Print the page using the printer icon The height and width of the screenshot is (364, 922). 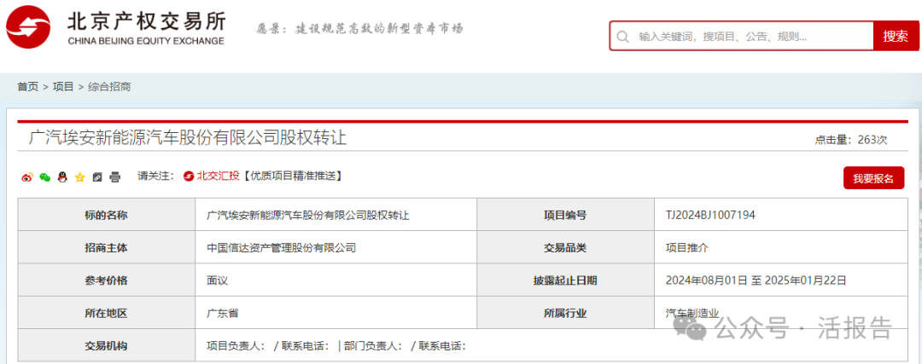point(115,177)
